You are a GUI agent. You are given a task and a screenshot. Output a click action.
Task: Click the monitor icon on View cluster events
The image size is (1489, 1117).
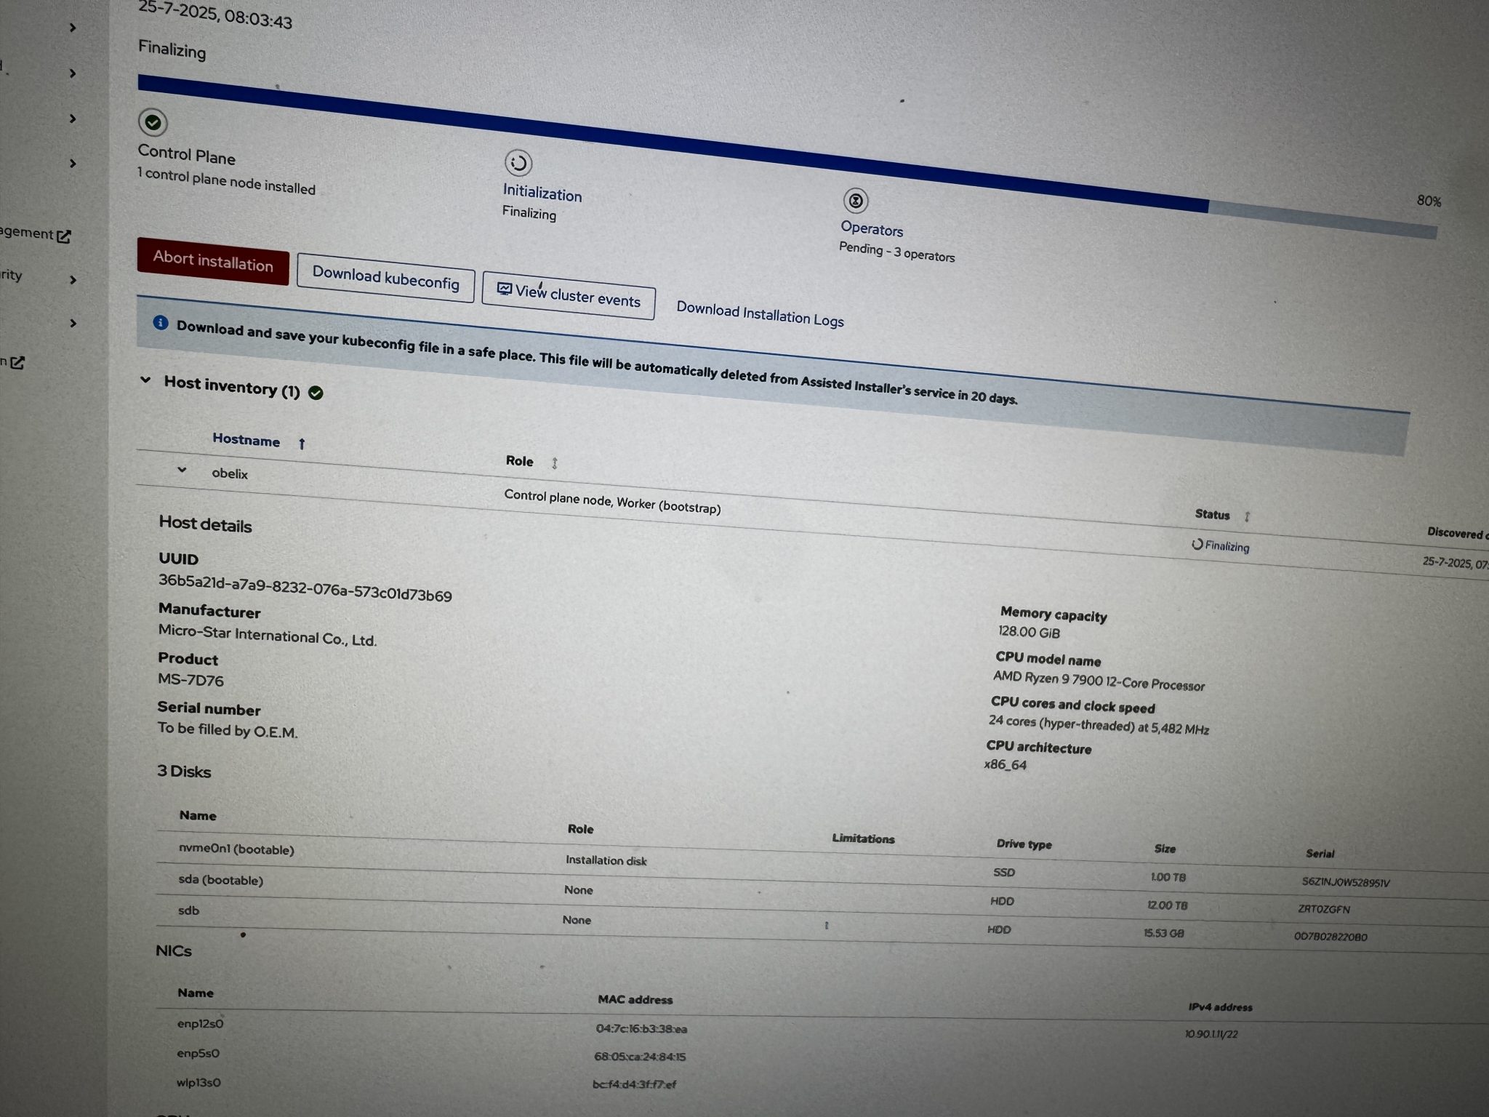[505, 289]
